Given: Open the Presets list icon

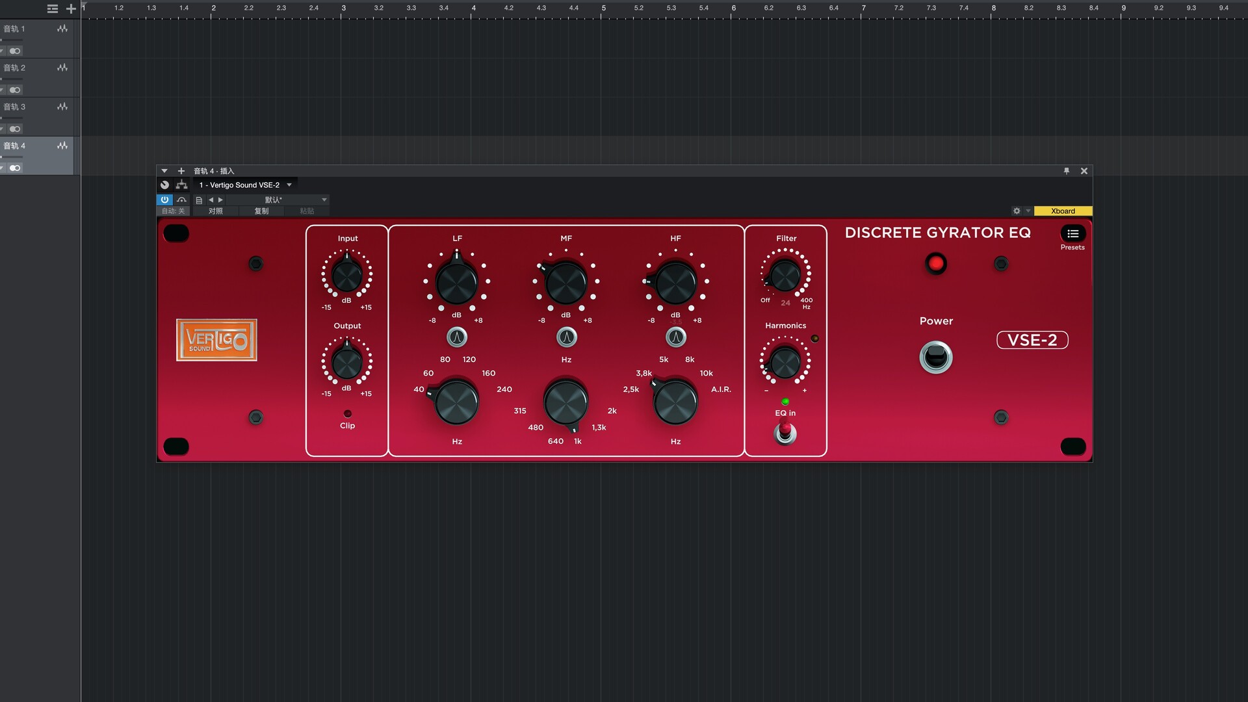Looking at the screenshot, I should click(1072, 233).
